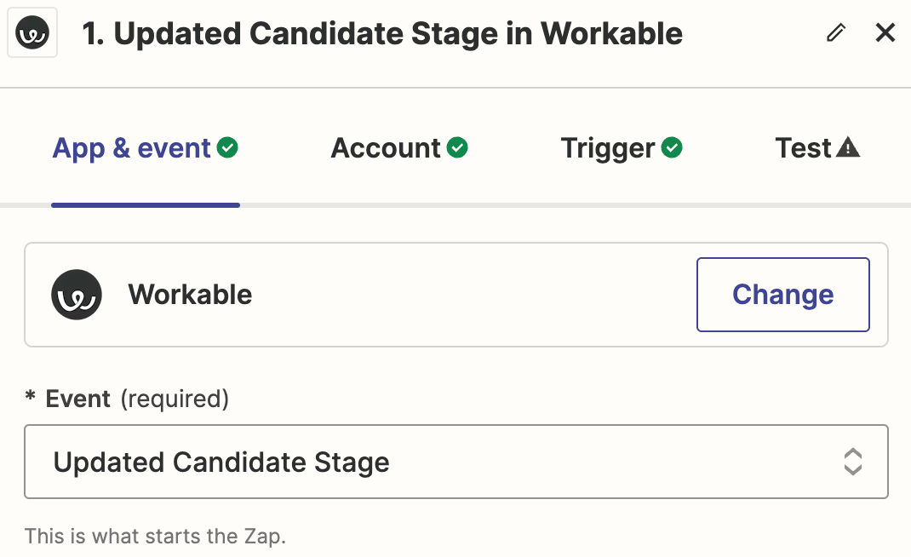Click green checkmark next to Account
Screen dimensions: 911x557
tap(457, 148)
